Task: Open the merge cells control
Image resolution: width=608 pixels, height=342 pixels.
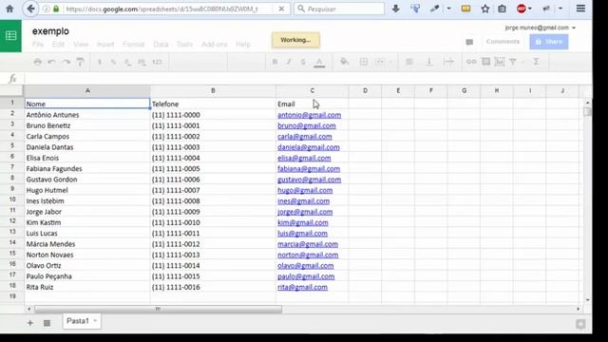Action: 380,62
